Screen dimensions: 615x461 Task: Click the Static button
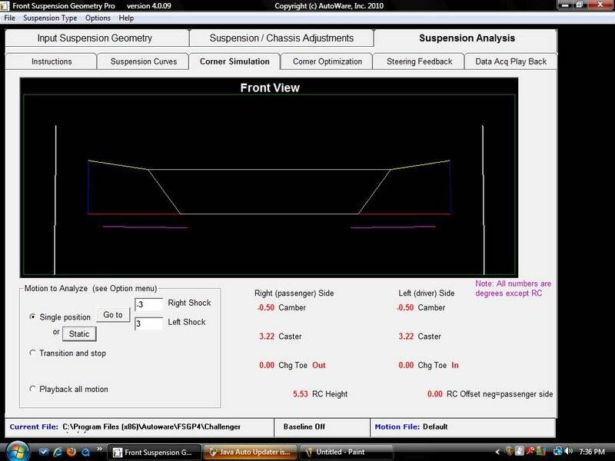click(79, 334)
